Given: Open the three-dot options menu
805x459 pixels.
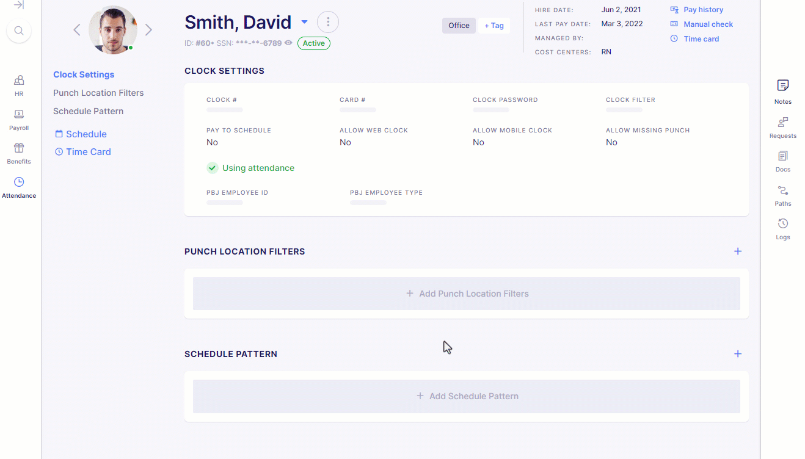Looking at the screenshot, I should (x=328, y=22).
